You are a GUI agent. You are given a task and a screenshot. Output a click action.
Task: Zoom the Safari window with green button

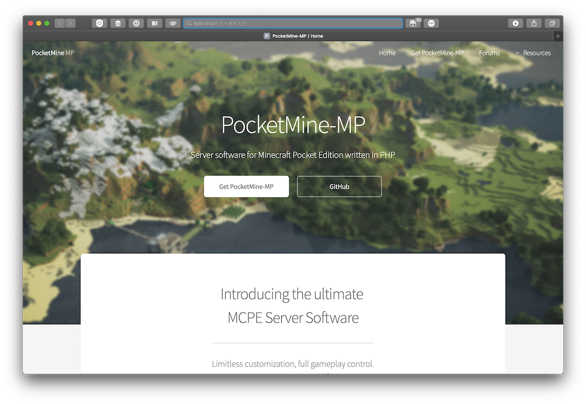point(47,23)
